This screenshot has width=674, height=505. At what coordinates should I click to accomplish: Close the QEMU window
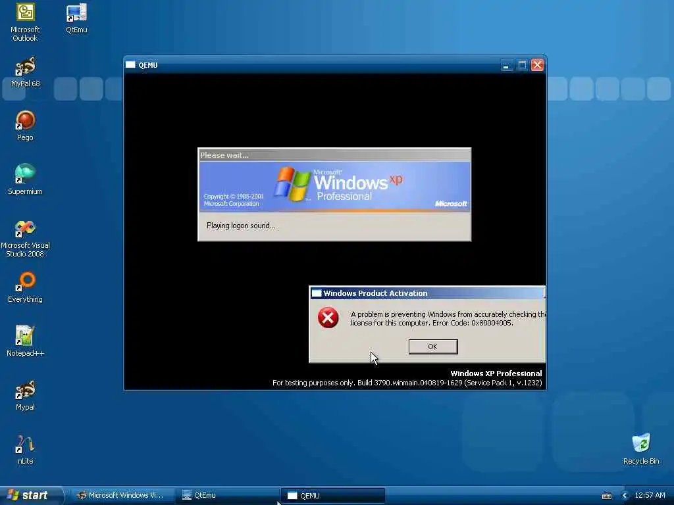point(537,65)
